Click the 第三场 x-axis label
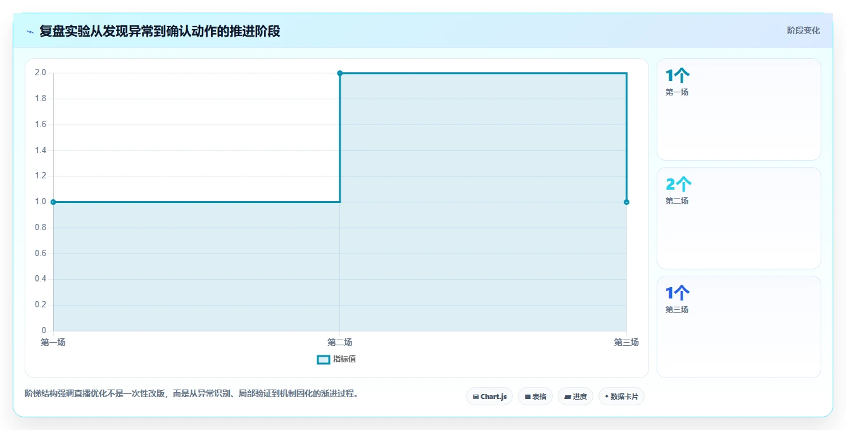Screen dimensions: 846x430 [626, 342]
